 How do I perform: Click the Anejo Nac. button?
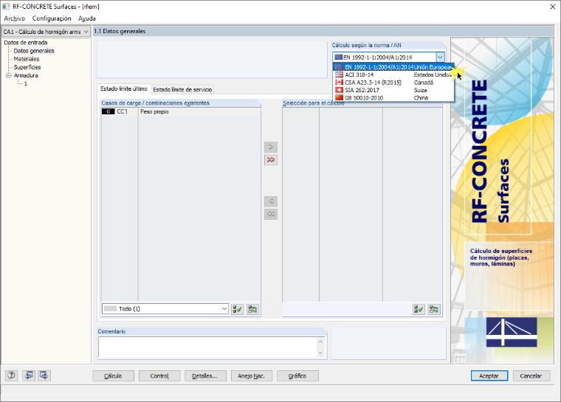[x=251, y=376]
